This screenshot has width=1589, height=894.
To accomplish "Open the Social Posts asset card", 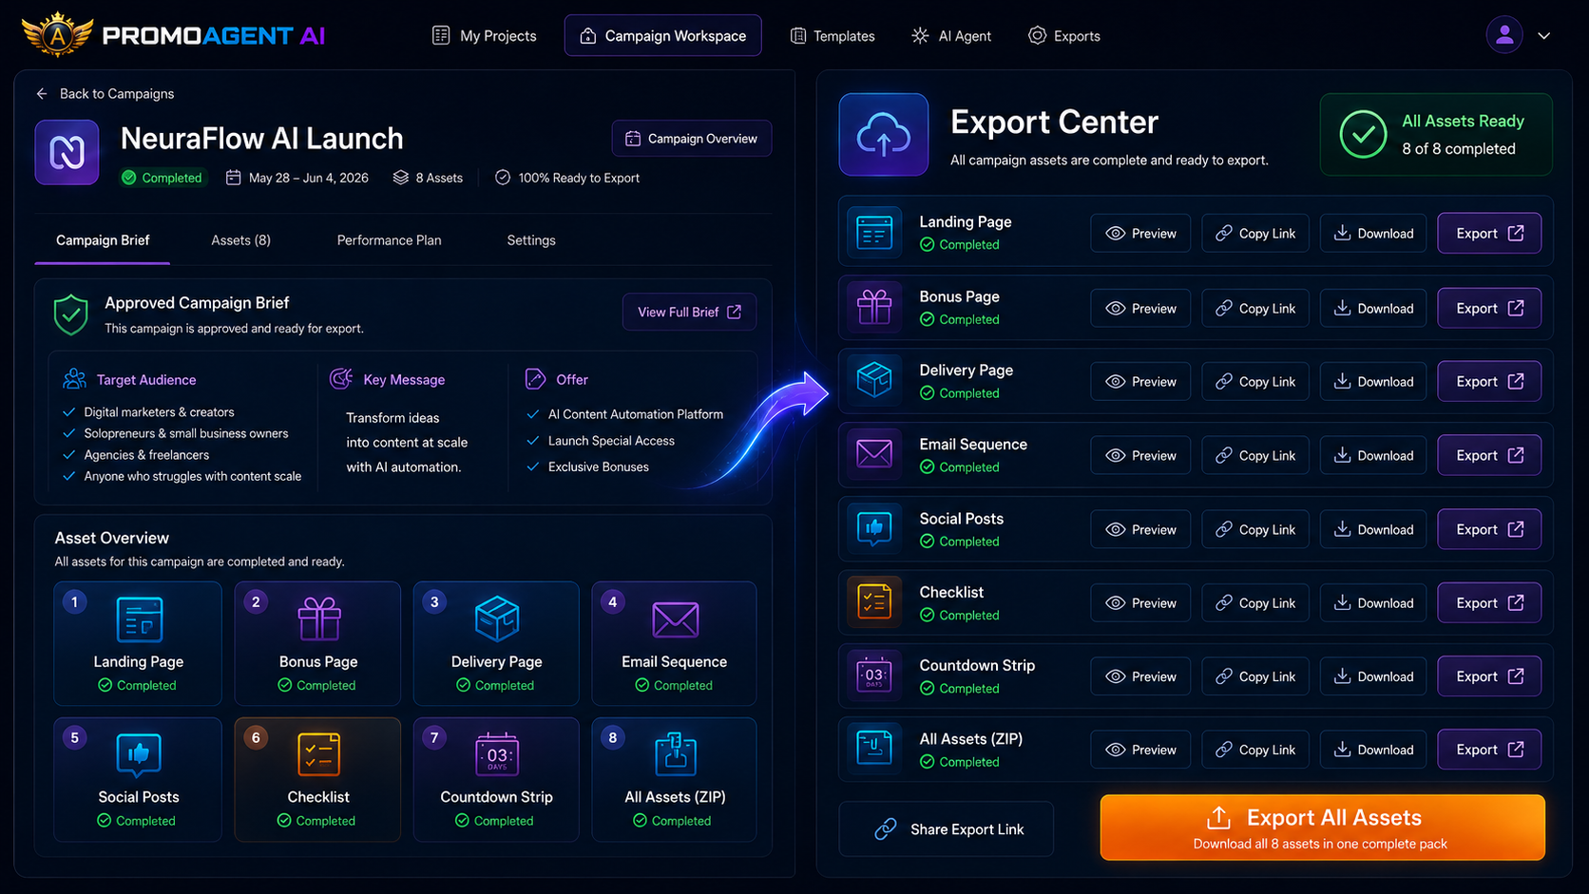I will coord(138,779).
